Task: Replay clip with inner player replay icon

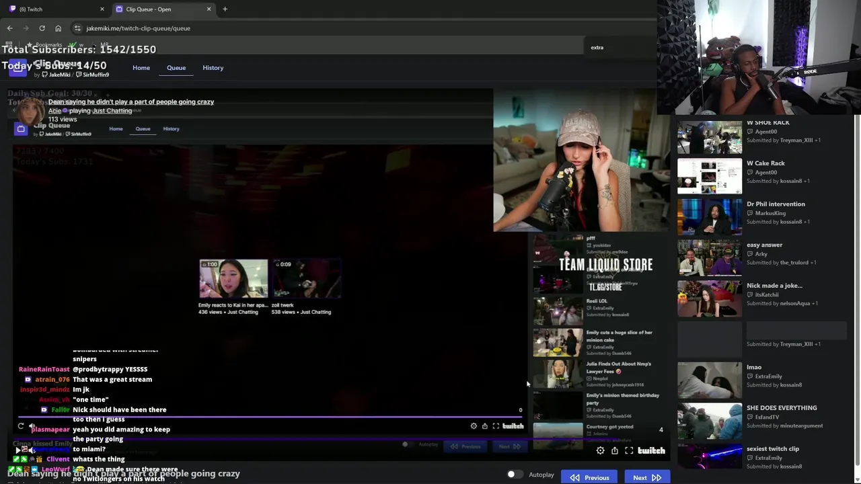Action: click(21, 426)
